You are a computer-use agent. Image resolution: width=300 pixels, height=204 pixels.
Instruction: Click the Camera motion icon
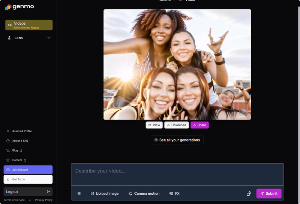click(x=130, y=194)
